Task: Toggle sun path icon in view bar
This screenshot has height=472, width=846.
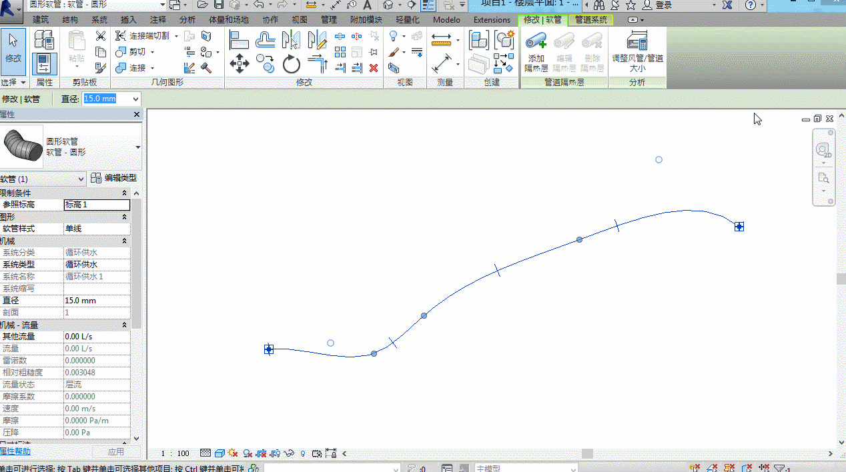Action: [233, 453]
